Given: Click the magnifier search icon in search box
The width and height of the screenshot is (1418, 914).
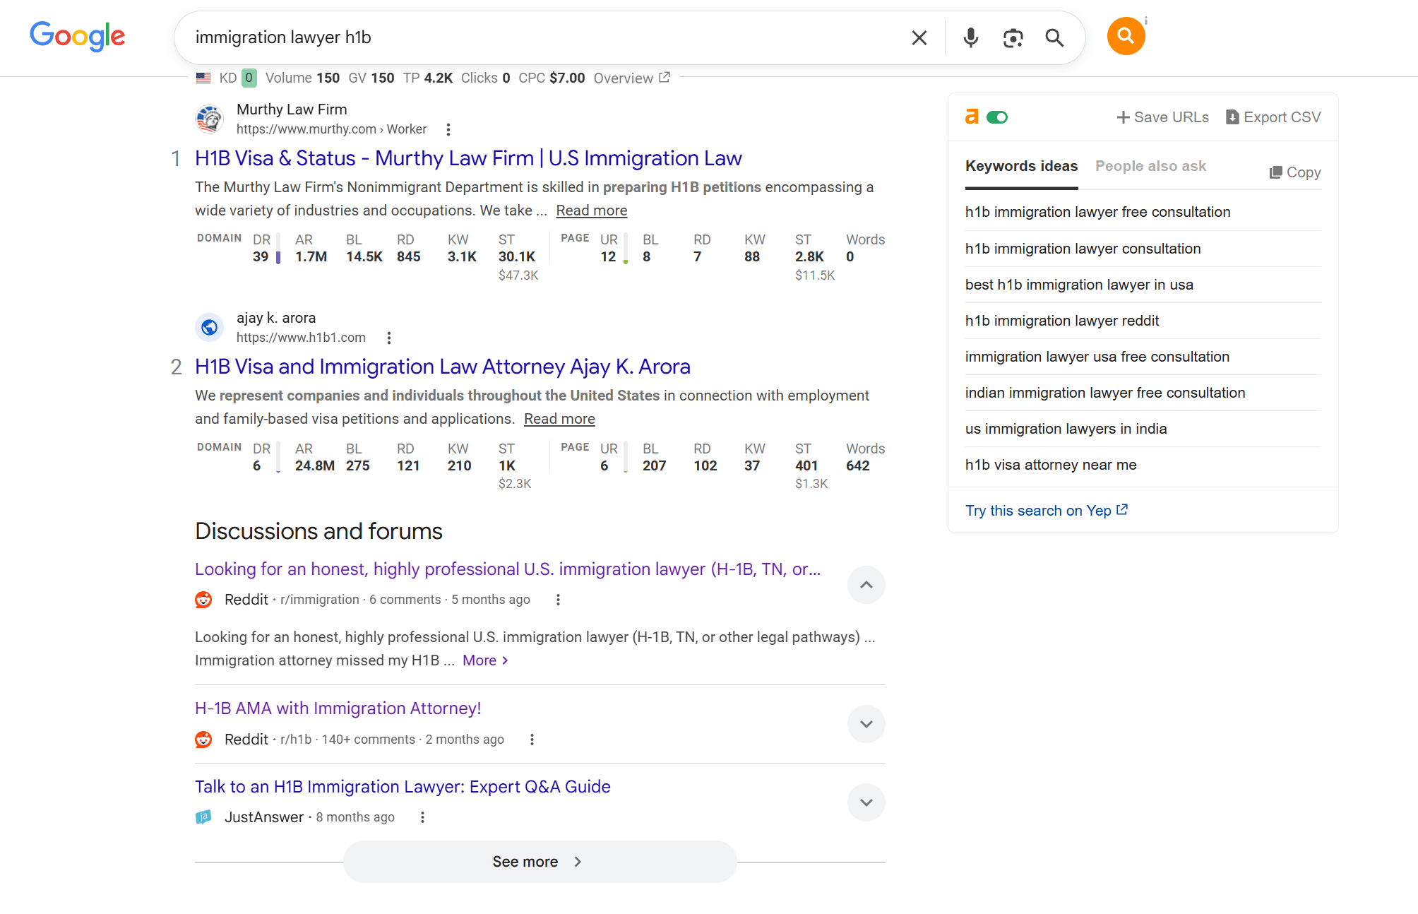Looking at the screenshot, I should coord(1054,37).
